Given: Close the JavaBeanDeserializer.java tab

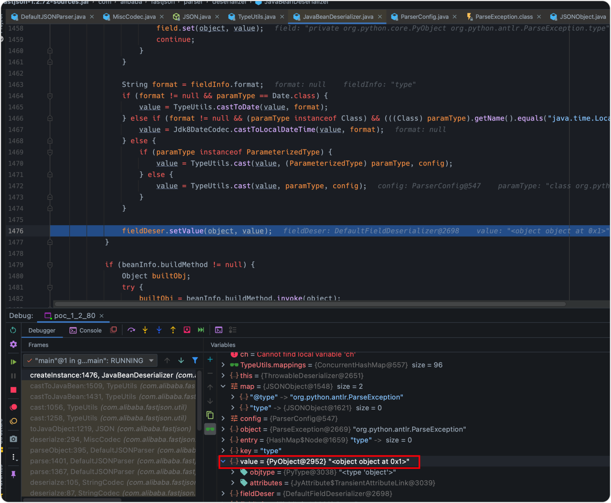Looking at the screenshot, I should pos(380,17).
